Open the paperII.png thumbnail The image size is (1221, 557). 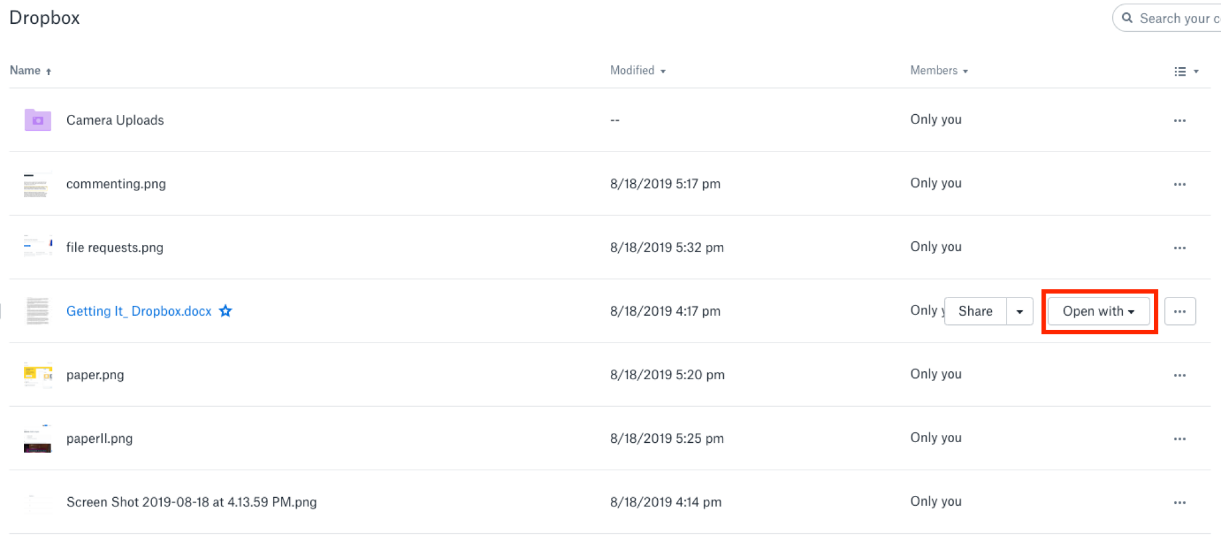[x=38, y=439]
